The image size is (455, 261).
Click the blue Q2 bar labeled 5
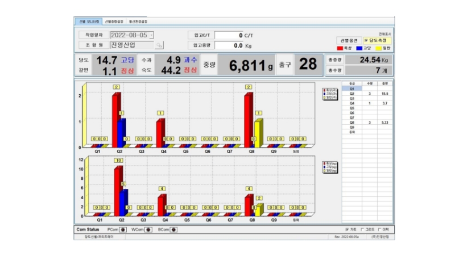[123, 204]
